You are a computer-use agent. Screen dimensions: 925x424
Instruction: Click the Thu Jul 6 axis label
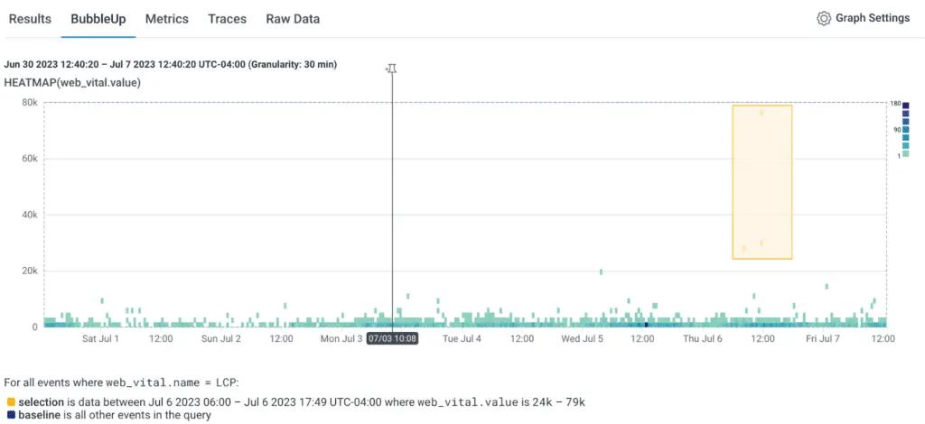(703, 339)
